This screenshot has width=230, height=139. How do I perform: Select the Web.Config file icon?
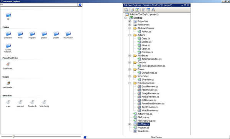pyautogui.click(x=44, y=102)
